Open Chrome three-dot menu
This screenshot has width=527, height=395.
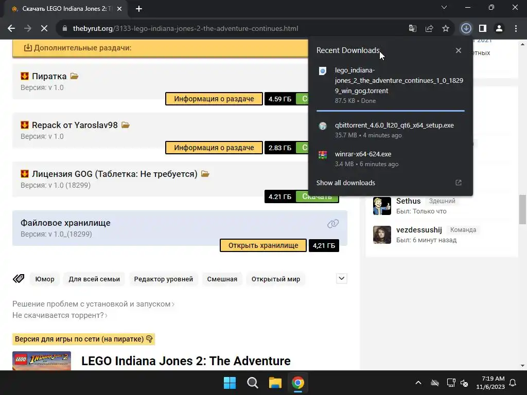point(516,29)
